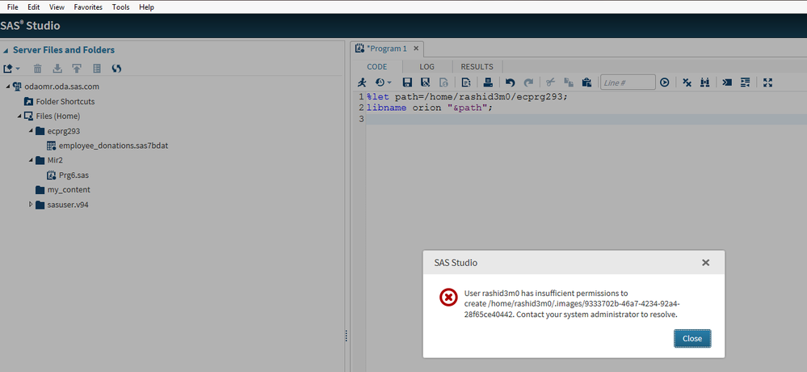Paste from clipboard icon
The image size is (807, 372).
[586, 82]
